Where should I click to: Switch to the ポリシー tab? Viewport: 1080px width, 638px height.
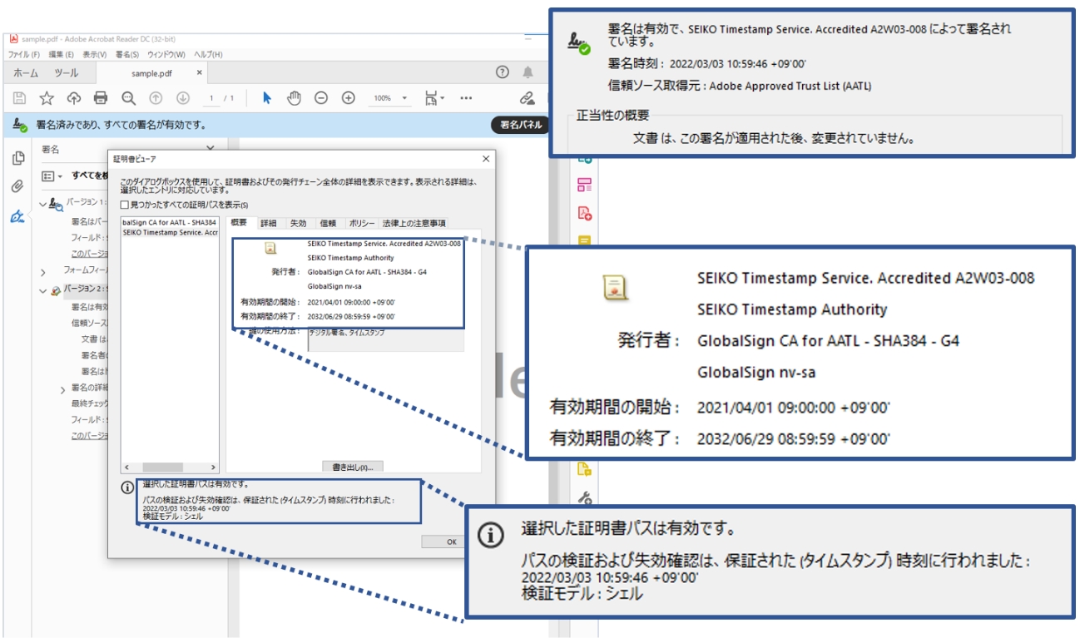click(x=362, y=223)
